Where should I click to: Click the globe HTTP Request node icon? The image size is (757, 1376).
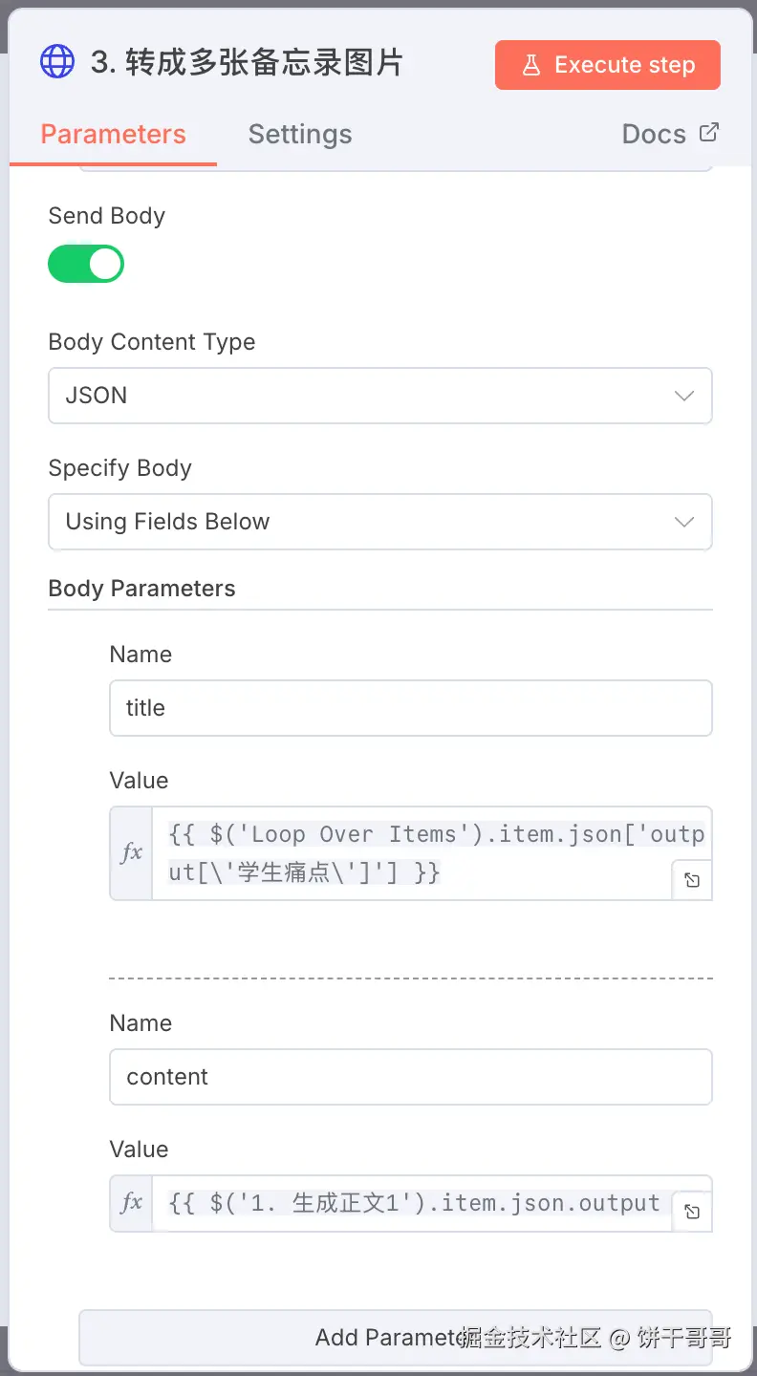point(57,62)
